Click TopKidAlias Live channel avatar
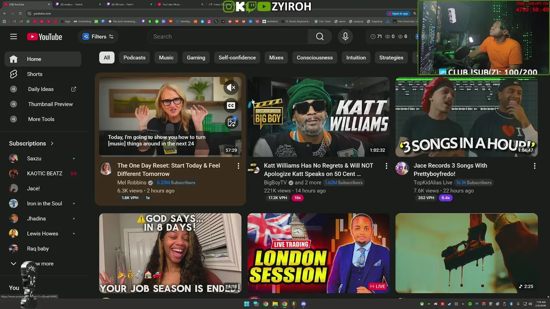 (402, 169)
